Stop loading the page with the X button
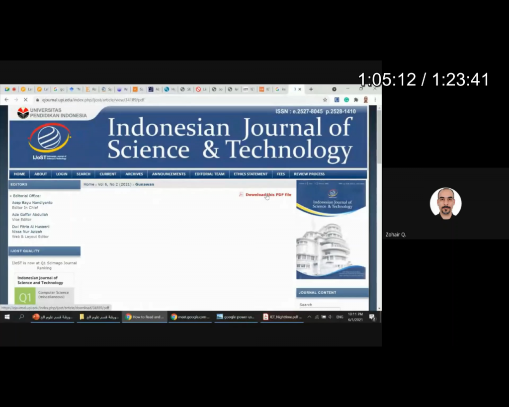The height and width of the screenshot is (407, 509). (26, 100)
